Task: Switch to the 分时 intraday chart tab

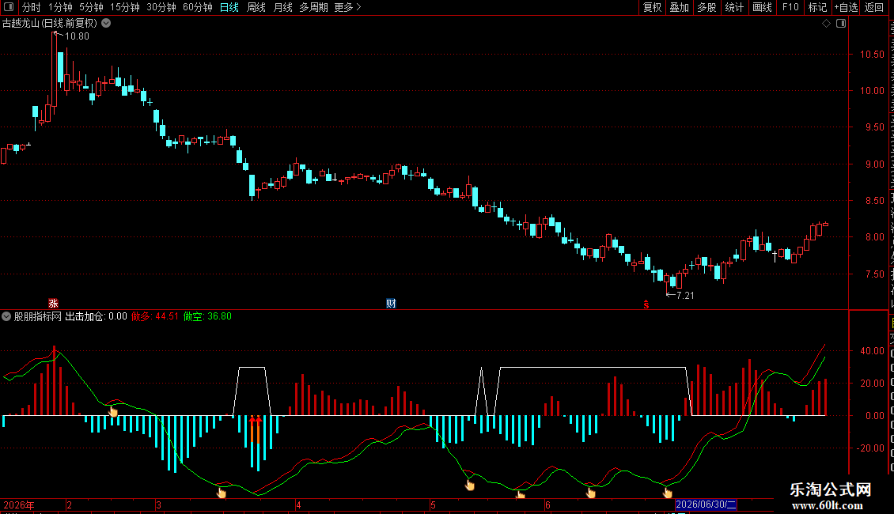Action: 32,7
